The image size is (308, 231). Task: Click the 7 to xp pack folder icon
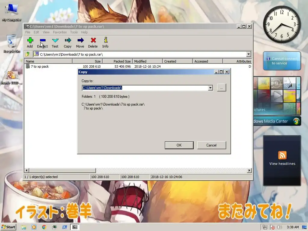coord(28,66)
